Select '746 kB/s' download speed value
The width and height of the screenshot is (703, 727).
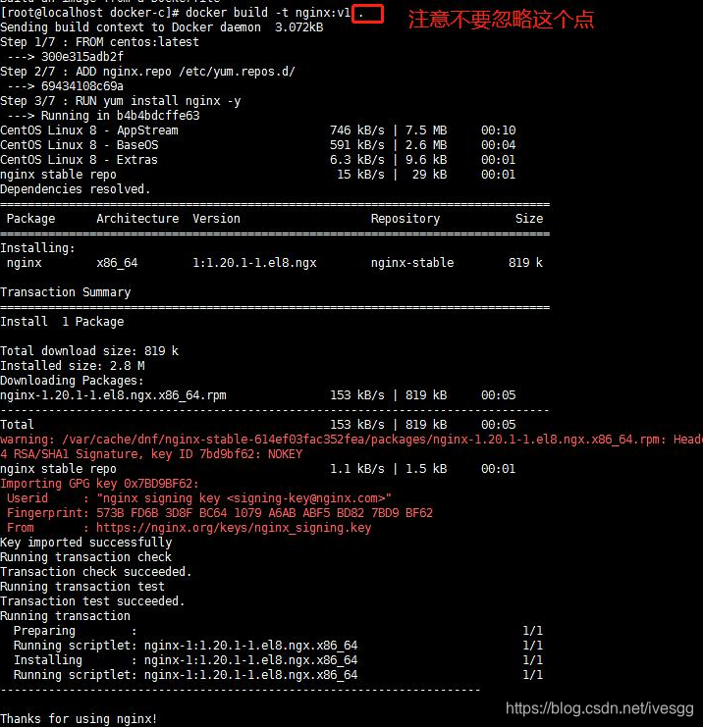pyautogui.click(x=357, y=130)
